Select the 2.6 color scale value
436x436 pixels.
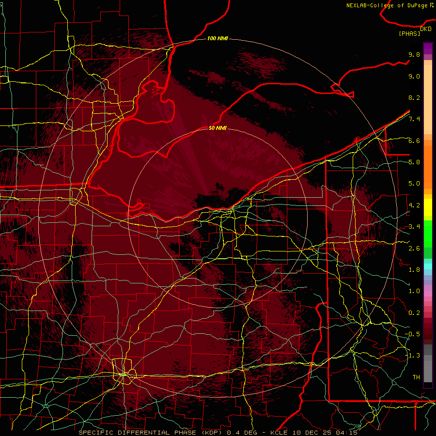pos(414,249)
